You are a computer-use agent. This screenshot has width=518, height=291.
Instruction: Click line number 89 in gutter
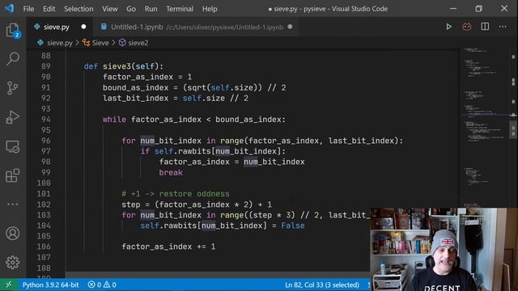[x=46, y=66]
